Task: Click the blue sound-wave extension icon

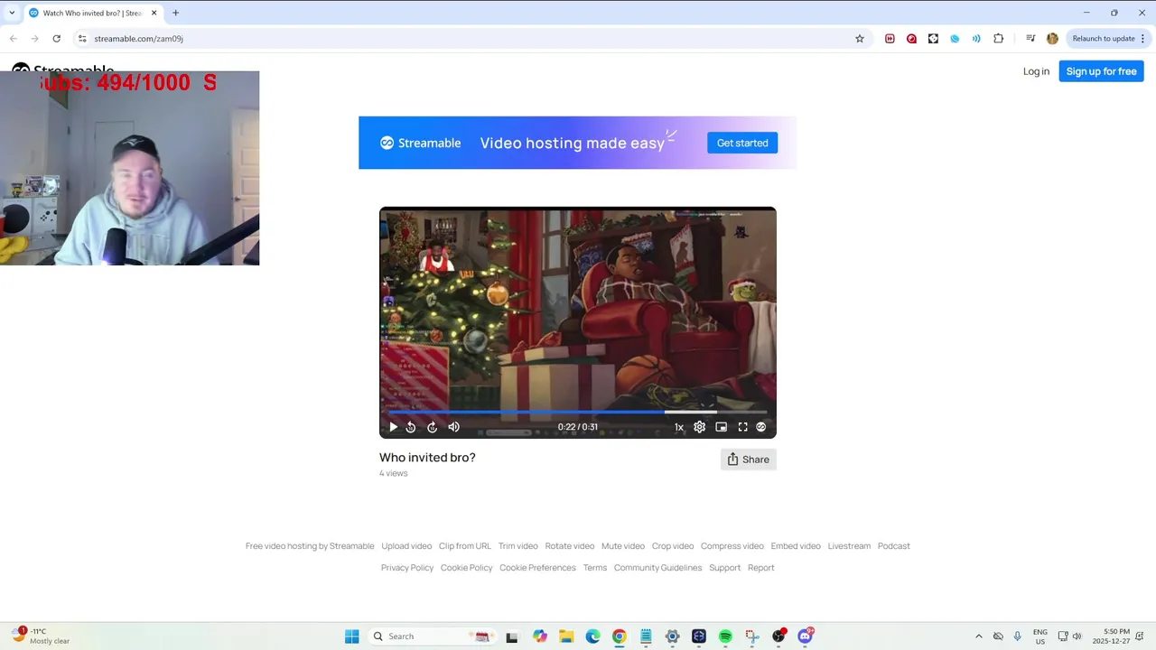Action: [x=976, y=39]
